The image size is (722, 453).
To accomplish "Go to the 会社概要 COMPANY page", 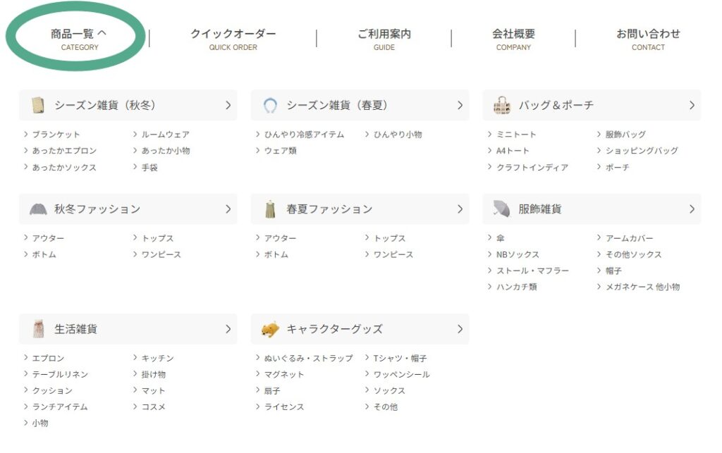I will tap(513, 39).
